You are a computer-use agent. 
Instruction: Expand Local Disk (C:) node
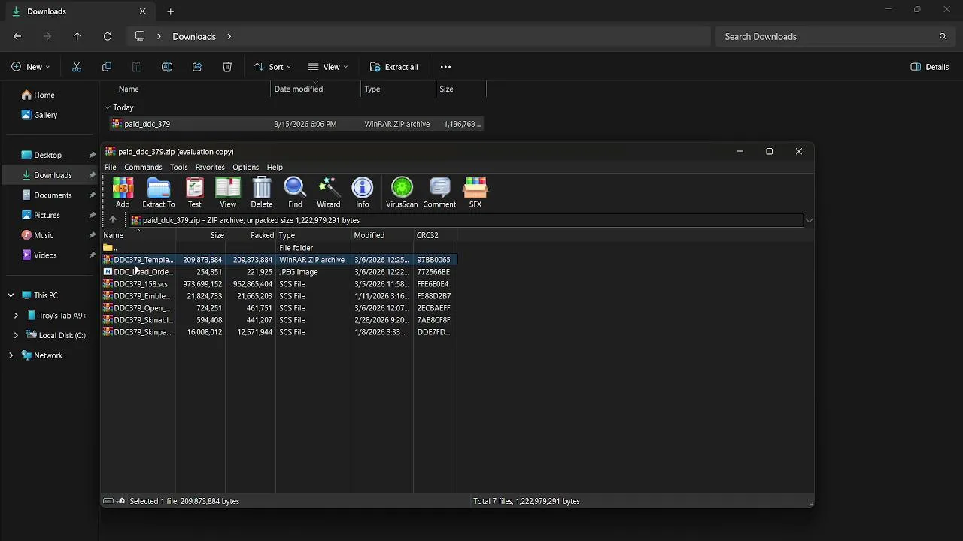[x=16, y=335]
